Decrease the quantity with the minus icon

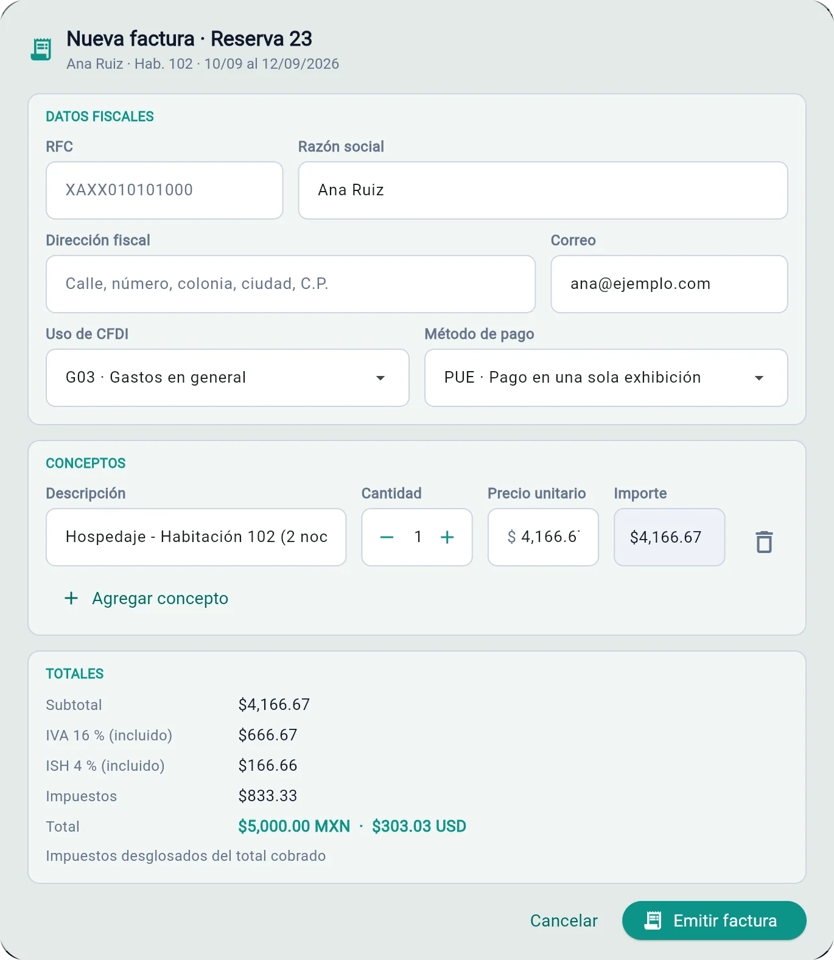click(387, 537)
